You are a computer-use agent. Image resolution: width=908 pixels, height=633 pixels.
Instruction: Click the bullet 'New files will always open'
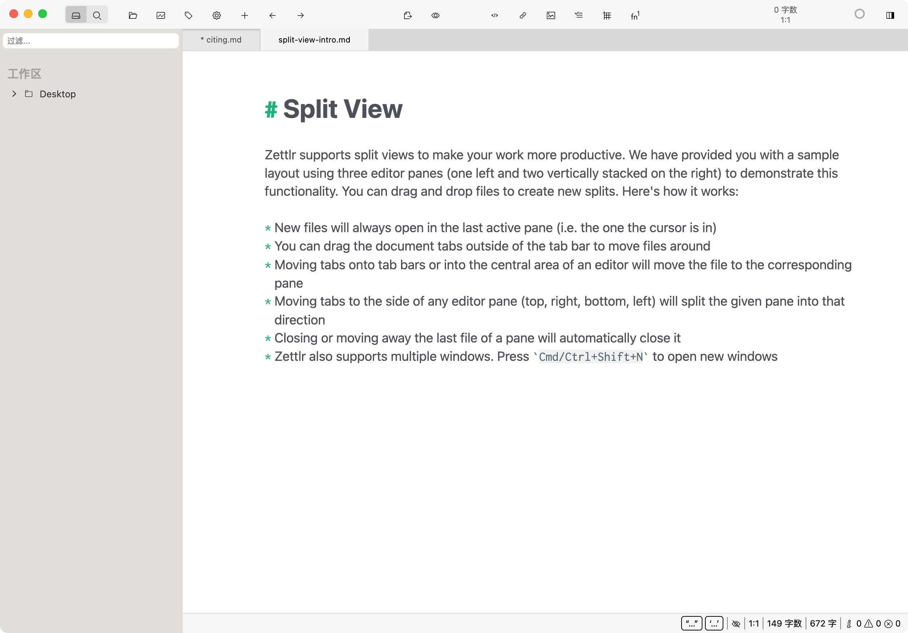(495, 228)
